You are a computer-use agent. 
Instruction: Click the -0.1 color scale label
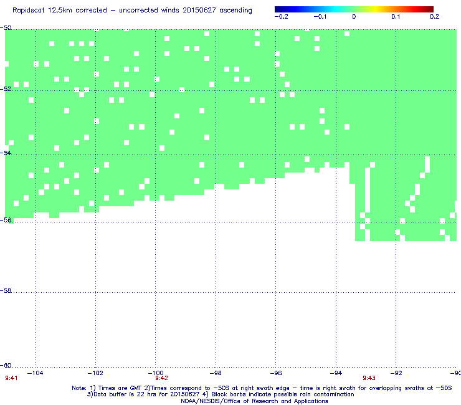320,17
